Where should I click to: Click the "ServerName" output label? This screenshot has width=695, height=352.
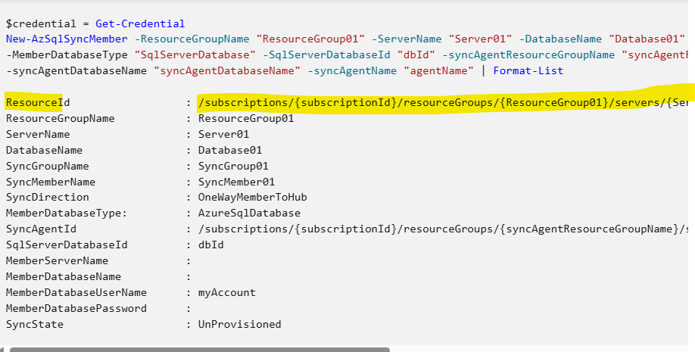[38, 134]
